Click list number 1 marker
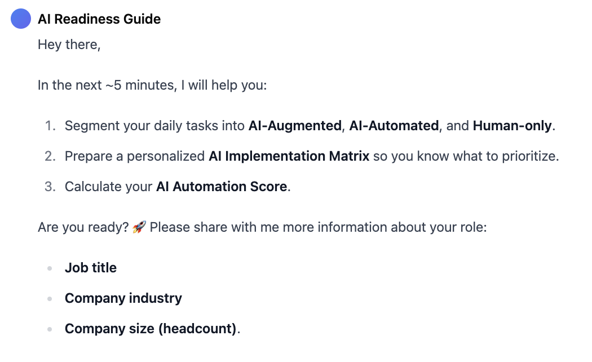The image size is (592, 362). (x=50, y=126)
